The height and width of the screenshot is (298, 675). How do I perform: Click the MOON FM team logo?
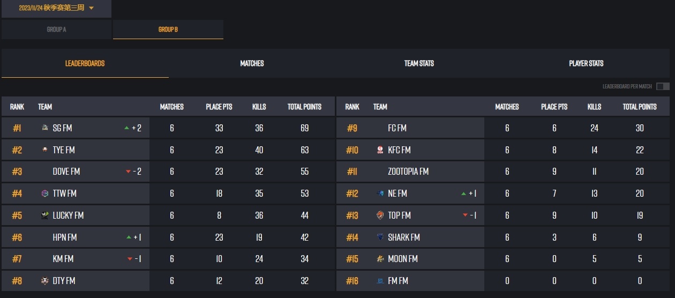click(380, 259)
